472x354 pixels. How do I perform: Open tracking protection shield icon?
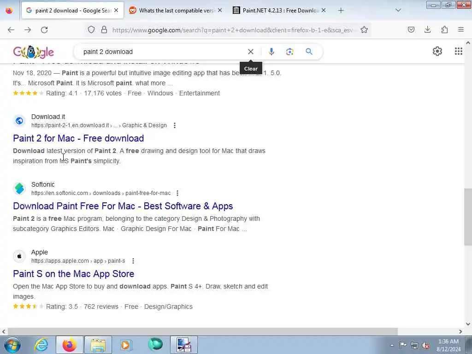[91, 29]
